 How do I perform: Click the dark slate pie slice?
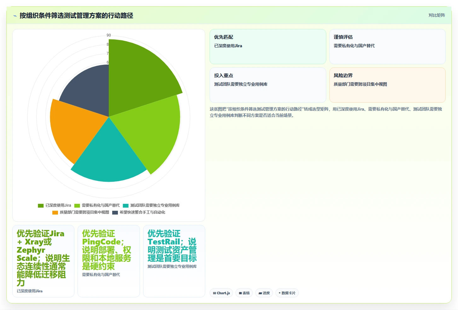coord(90,91)
